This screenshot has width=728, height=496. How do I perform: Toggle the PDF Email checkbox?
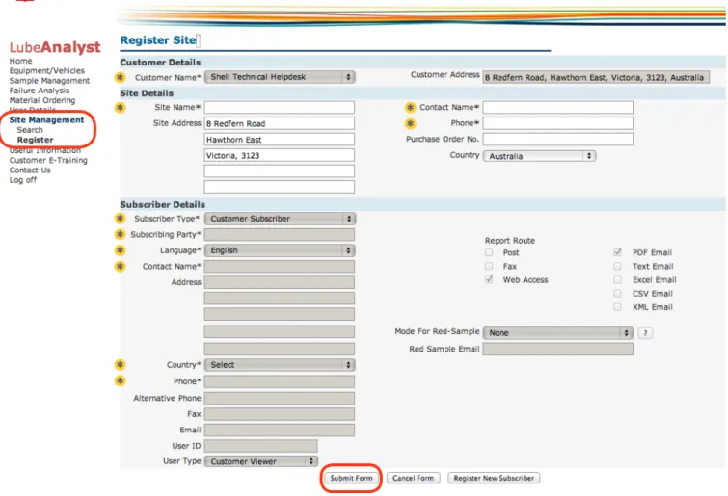(x=617, y=252)
